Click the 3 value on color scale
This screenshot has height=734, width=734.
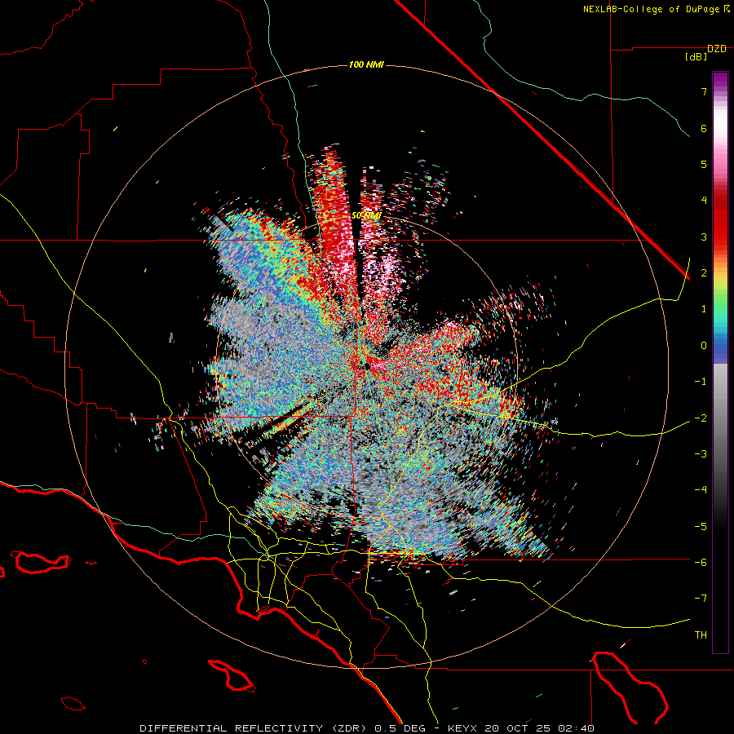704,237
